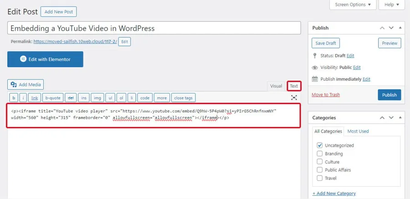Click + Add New Category link
The image size is (410, 199).
[334, 193]
